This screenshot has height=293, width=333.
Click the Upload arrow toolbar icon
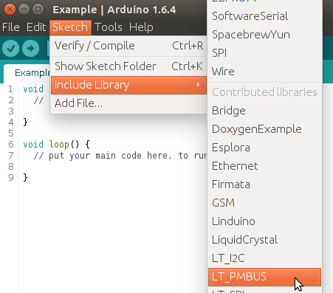(30, 48)
